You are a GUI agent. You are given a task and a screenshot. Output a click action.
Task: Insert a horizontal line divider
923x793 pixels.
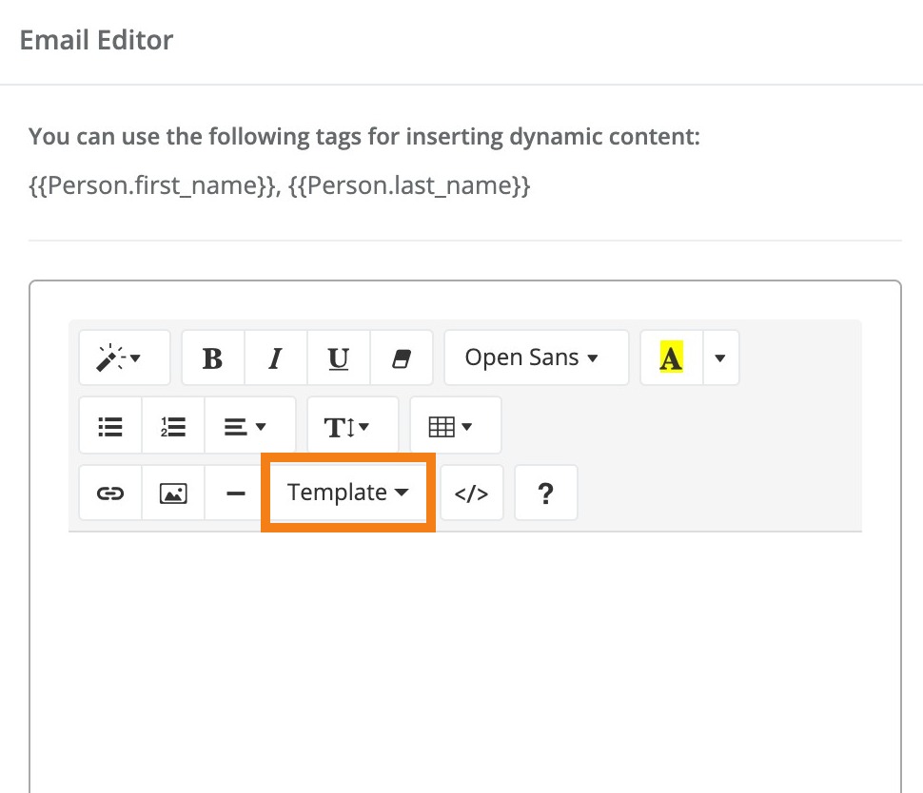click(x=235, y=493)
